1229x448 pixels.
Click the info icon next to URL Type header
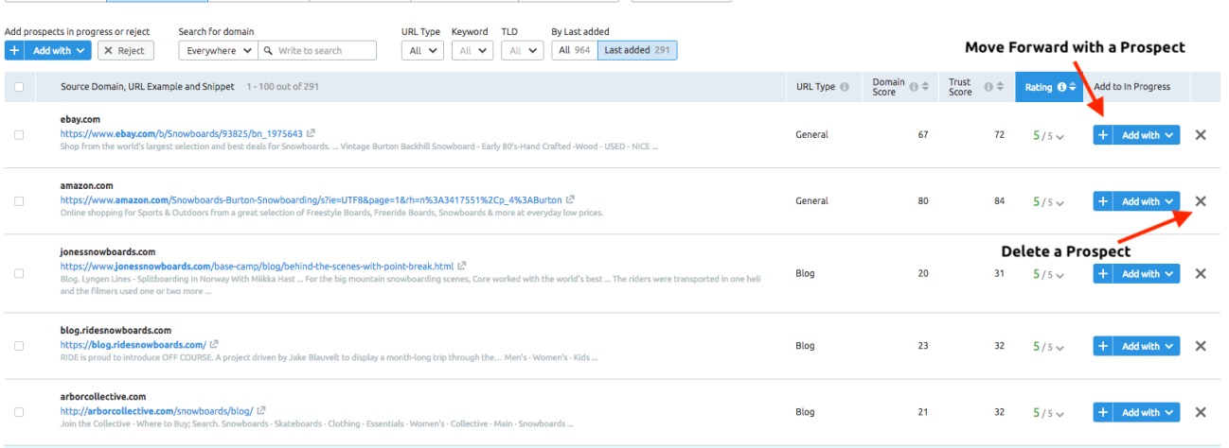pos(845,87)
